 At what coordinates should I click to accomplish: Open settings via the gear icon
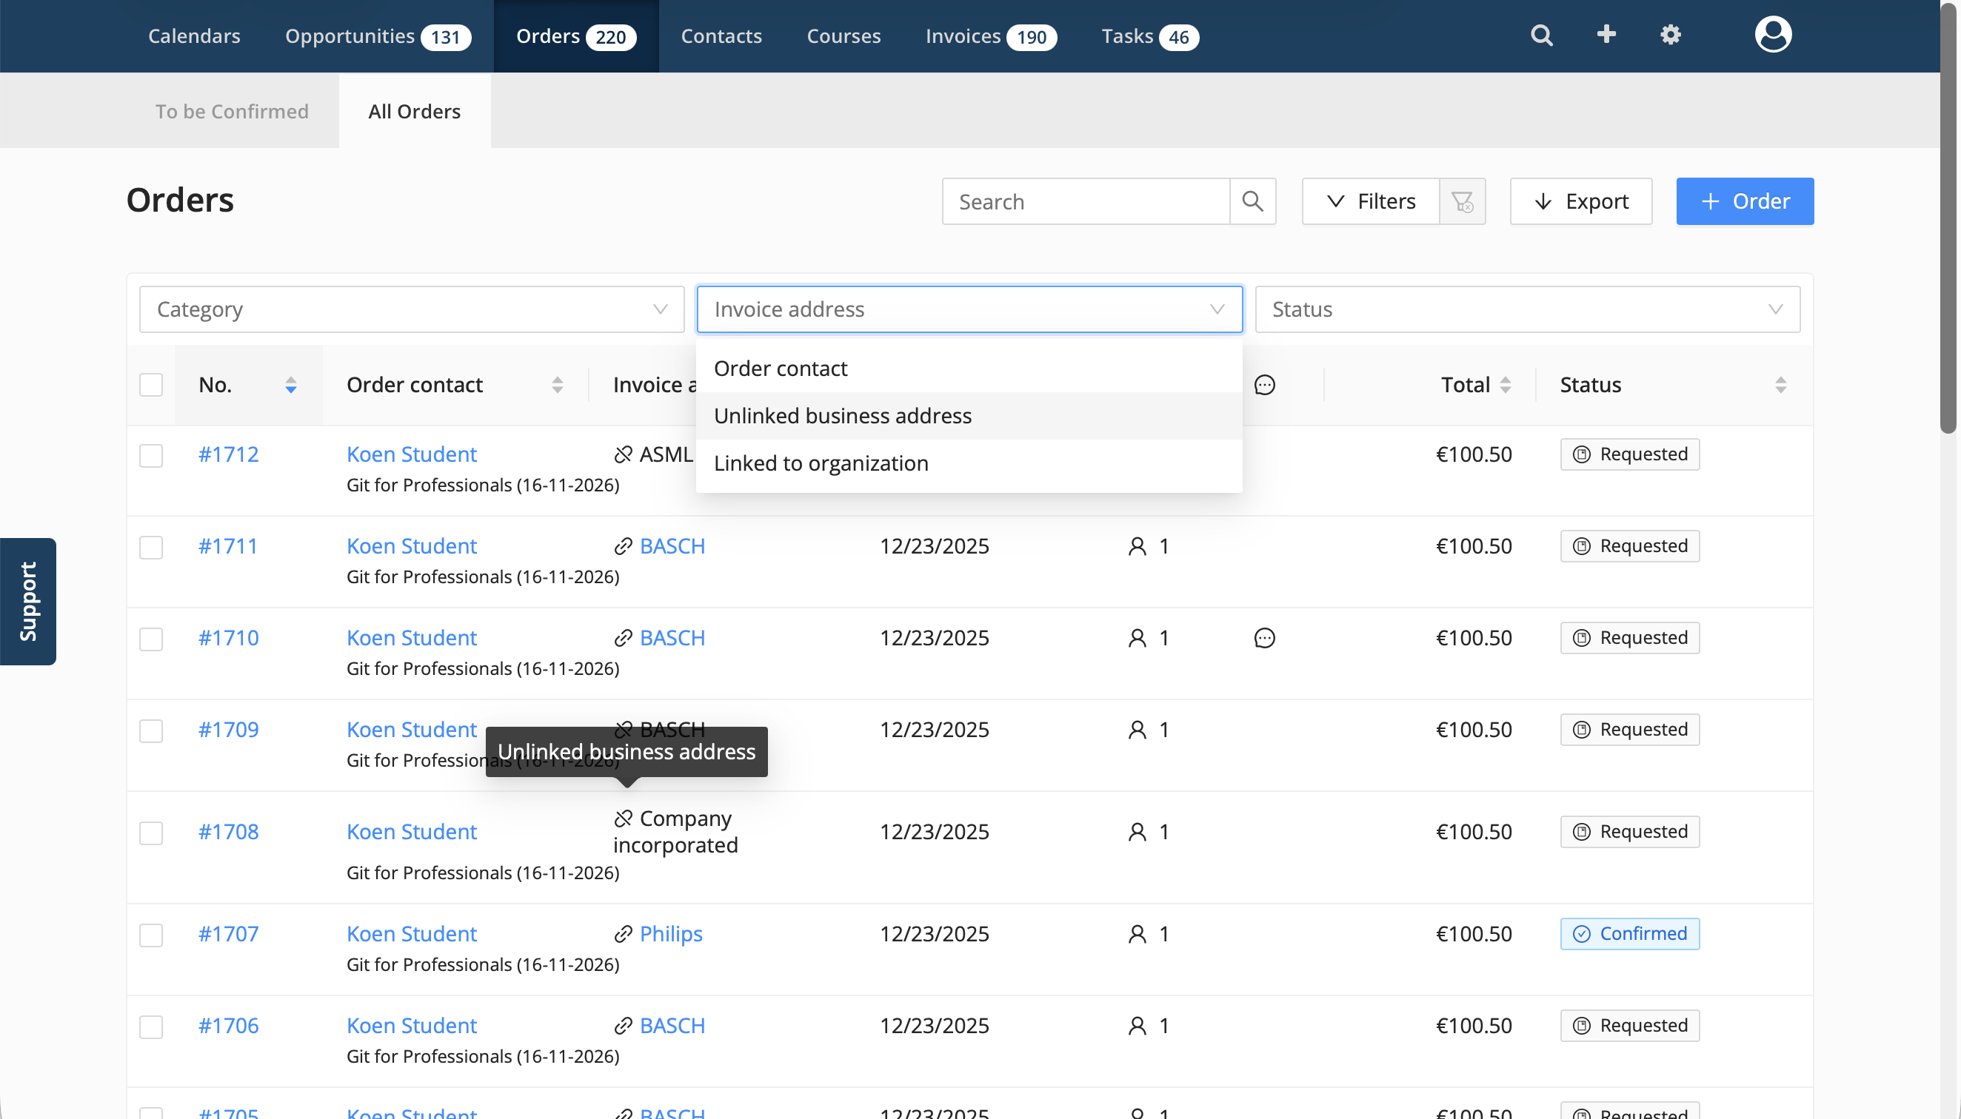coord(1670,36)
